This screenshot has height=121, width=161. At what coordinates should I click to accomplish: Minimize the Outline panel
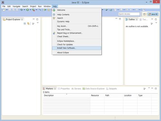[152, 19]
